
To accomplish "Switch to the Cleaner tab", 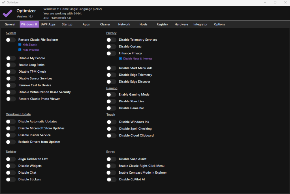I will click(105, 25).
